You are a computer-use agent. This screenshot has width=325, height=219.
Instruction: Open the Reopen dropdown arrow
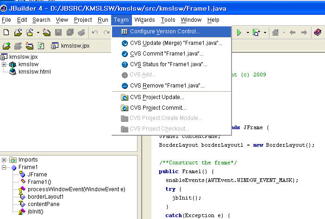(38, 32)
